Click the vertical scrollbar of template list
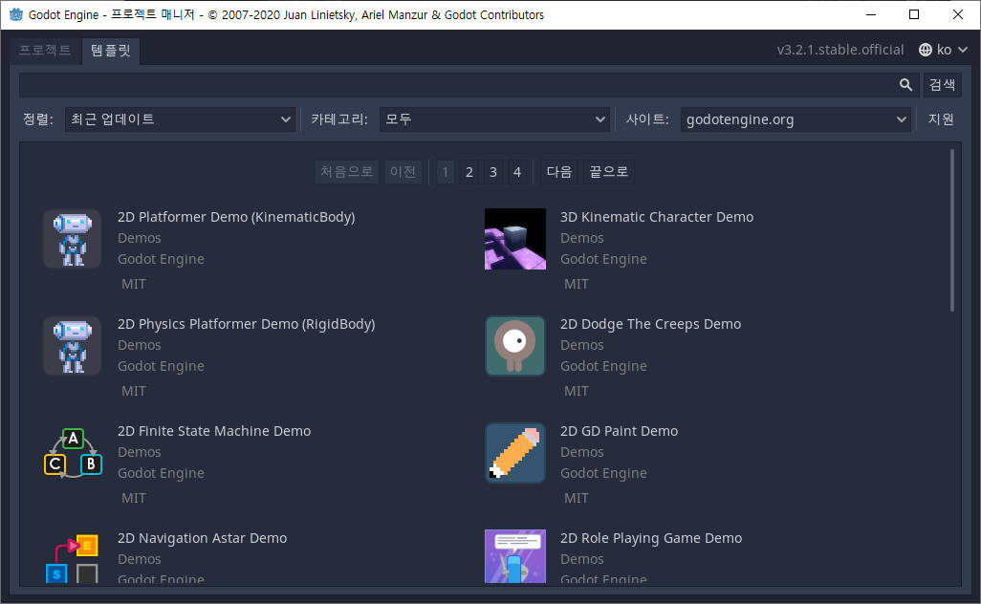981x604 pixels. click(952, 230)
